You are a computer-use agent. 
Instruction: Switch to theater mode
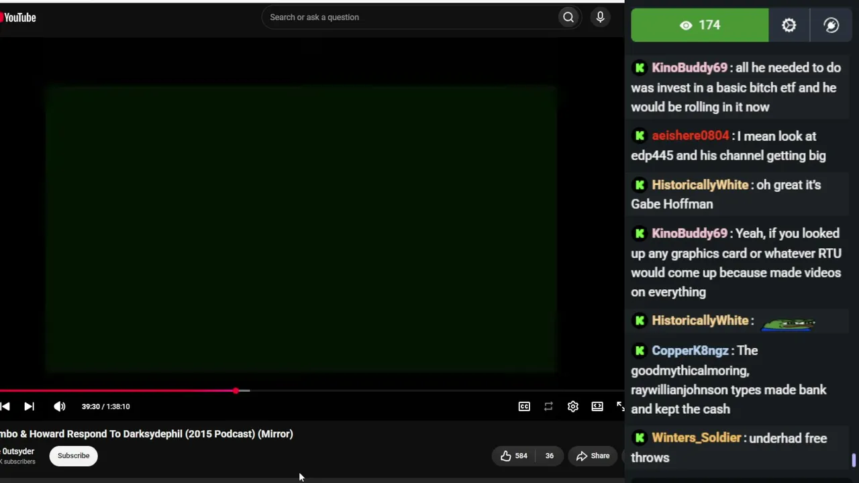pyautogui.click(x=597, y=407)
